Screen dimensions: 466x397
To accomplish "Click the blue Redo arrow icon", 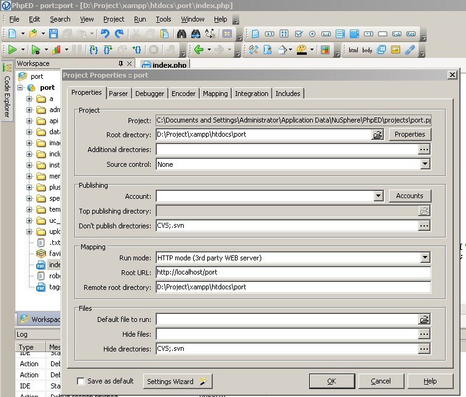I will click(119, 34).
